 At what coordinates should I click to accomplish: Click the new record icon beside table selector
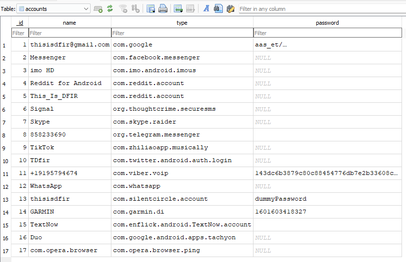coord(98,9)
